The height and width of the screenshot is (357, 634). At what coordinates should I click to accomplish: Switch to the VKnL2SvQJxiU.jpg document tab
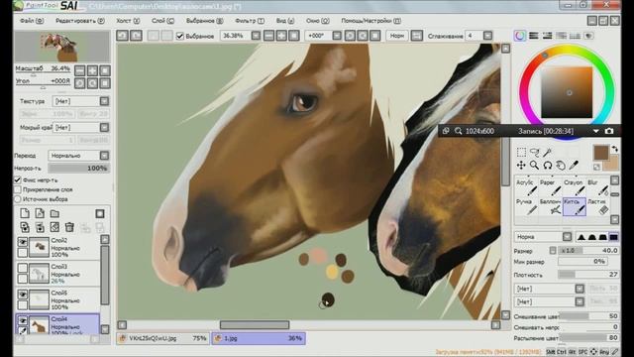pyautogui.click(x=163, y=338)
